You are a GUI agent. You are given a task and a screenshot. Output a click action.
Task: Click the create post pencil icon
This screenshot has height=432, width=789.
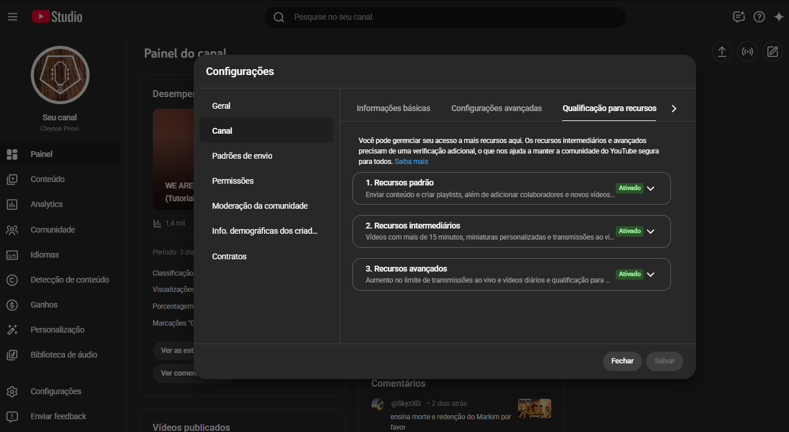(x=772, y=52)
